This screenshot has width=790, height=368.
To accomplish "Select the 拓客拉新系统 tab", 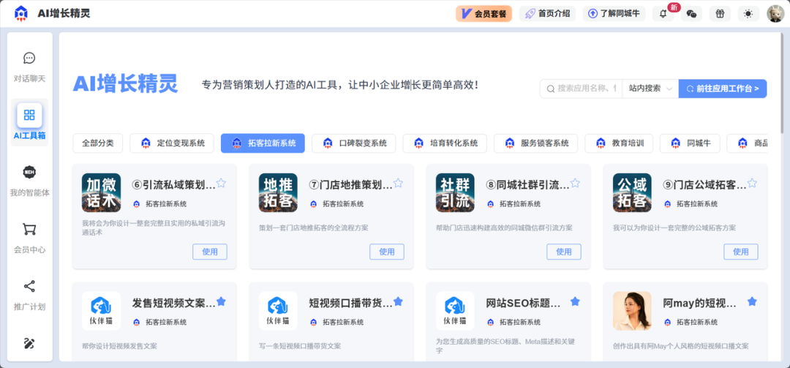I will pyautogui.click(x=263, y=143).
